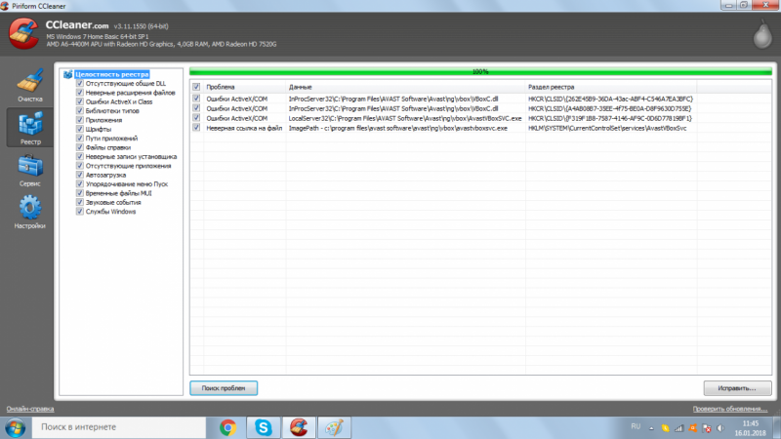The height and width of the screenshot is (439, 781).
Task: Select the HKCR\CLSID\{F319F1B8 registry key cell
Action: 610,118
